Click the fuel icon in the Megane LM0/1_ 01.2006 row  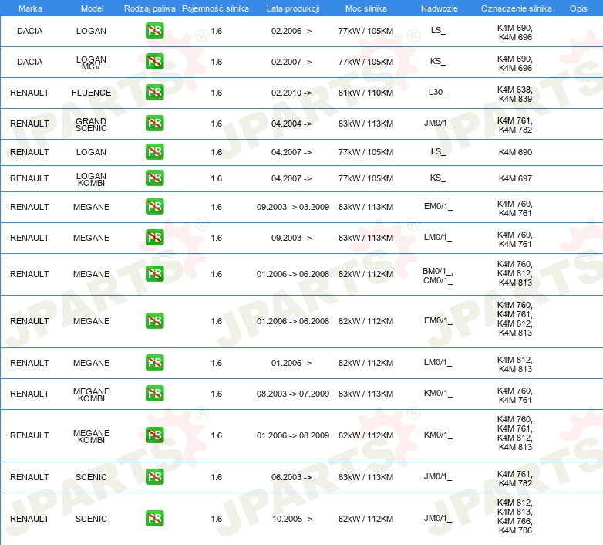coord(154,363)
